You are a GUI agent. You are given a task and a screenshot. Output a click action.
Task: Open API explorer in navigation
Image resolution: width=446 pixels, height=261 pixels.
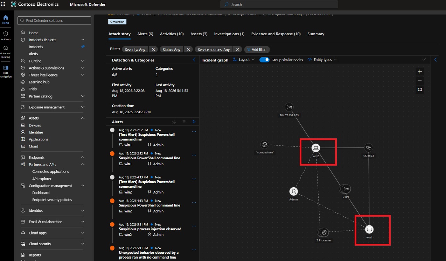(x=42, y=179)
